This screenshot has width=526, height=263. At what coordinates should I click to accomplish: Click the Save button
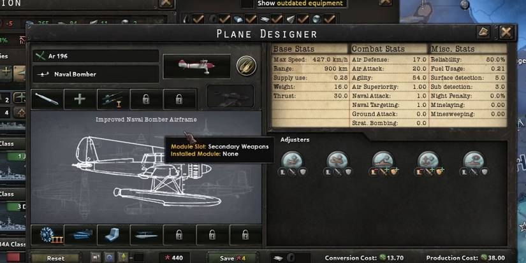point(233,258)
